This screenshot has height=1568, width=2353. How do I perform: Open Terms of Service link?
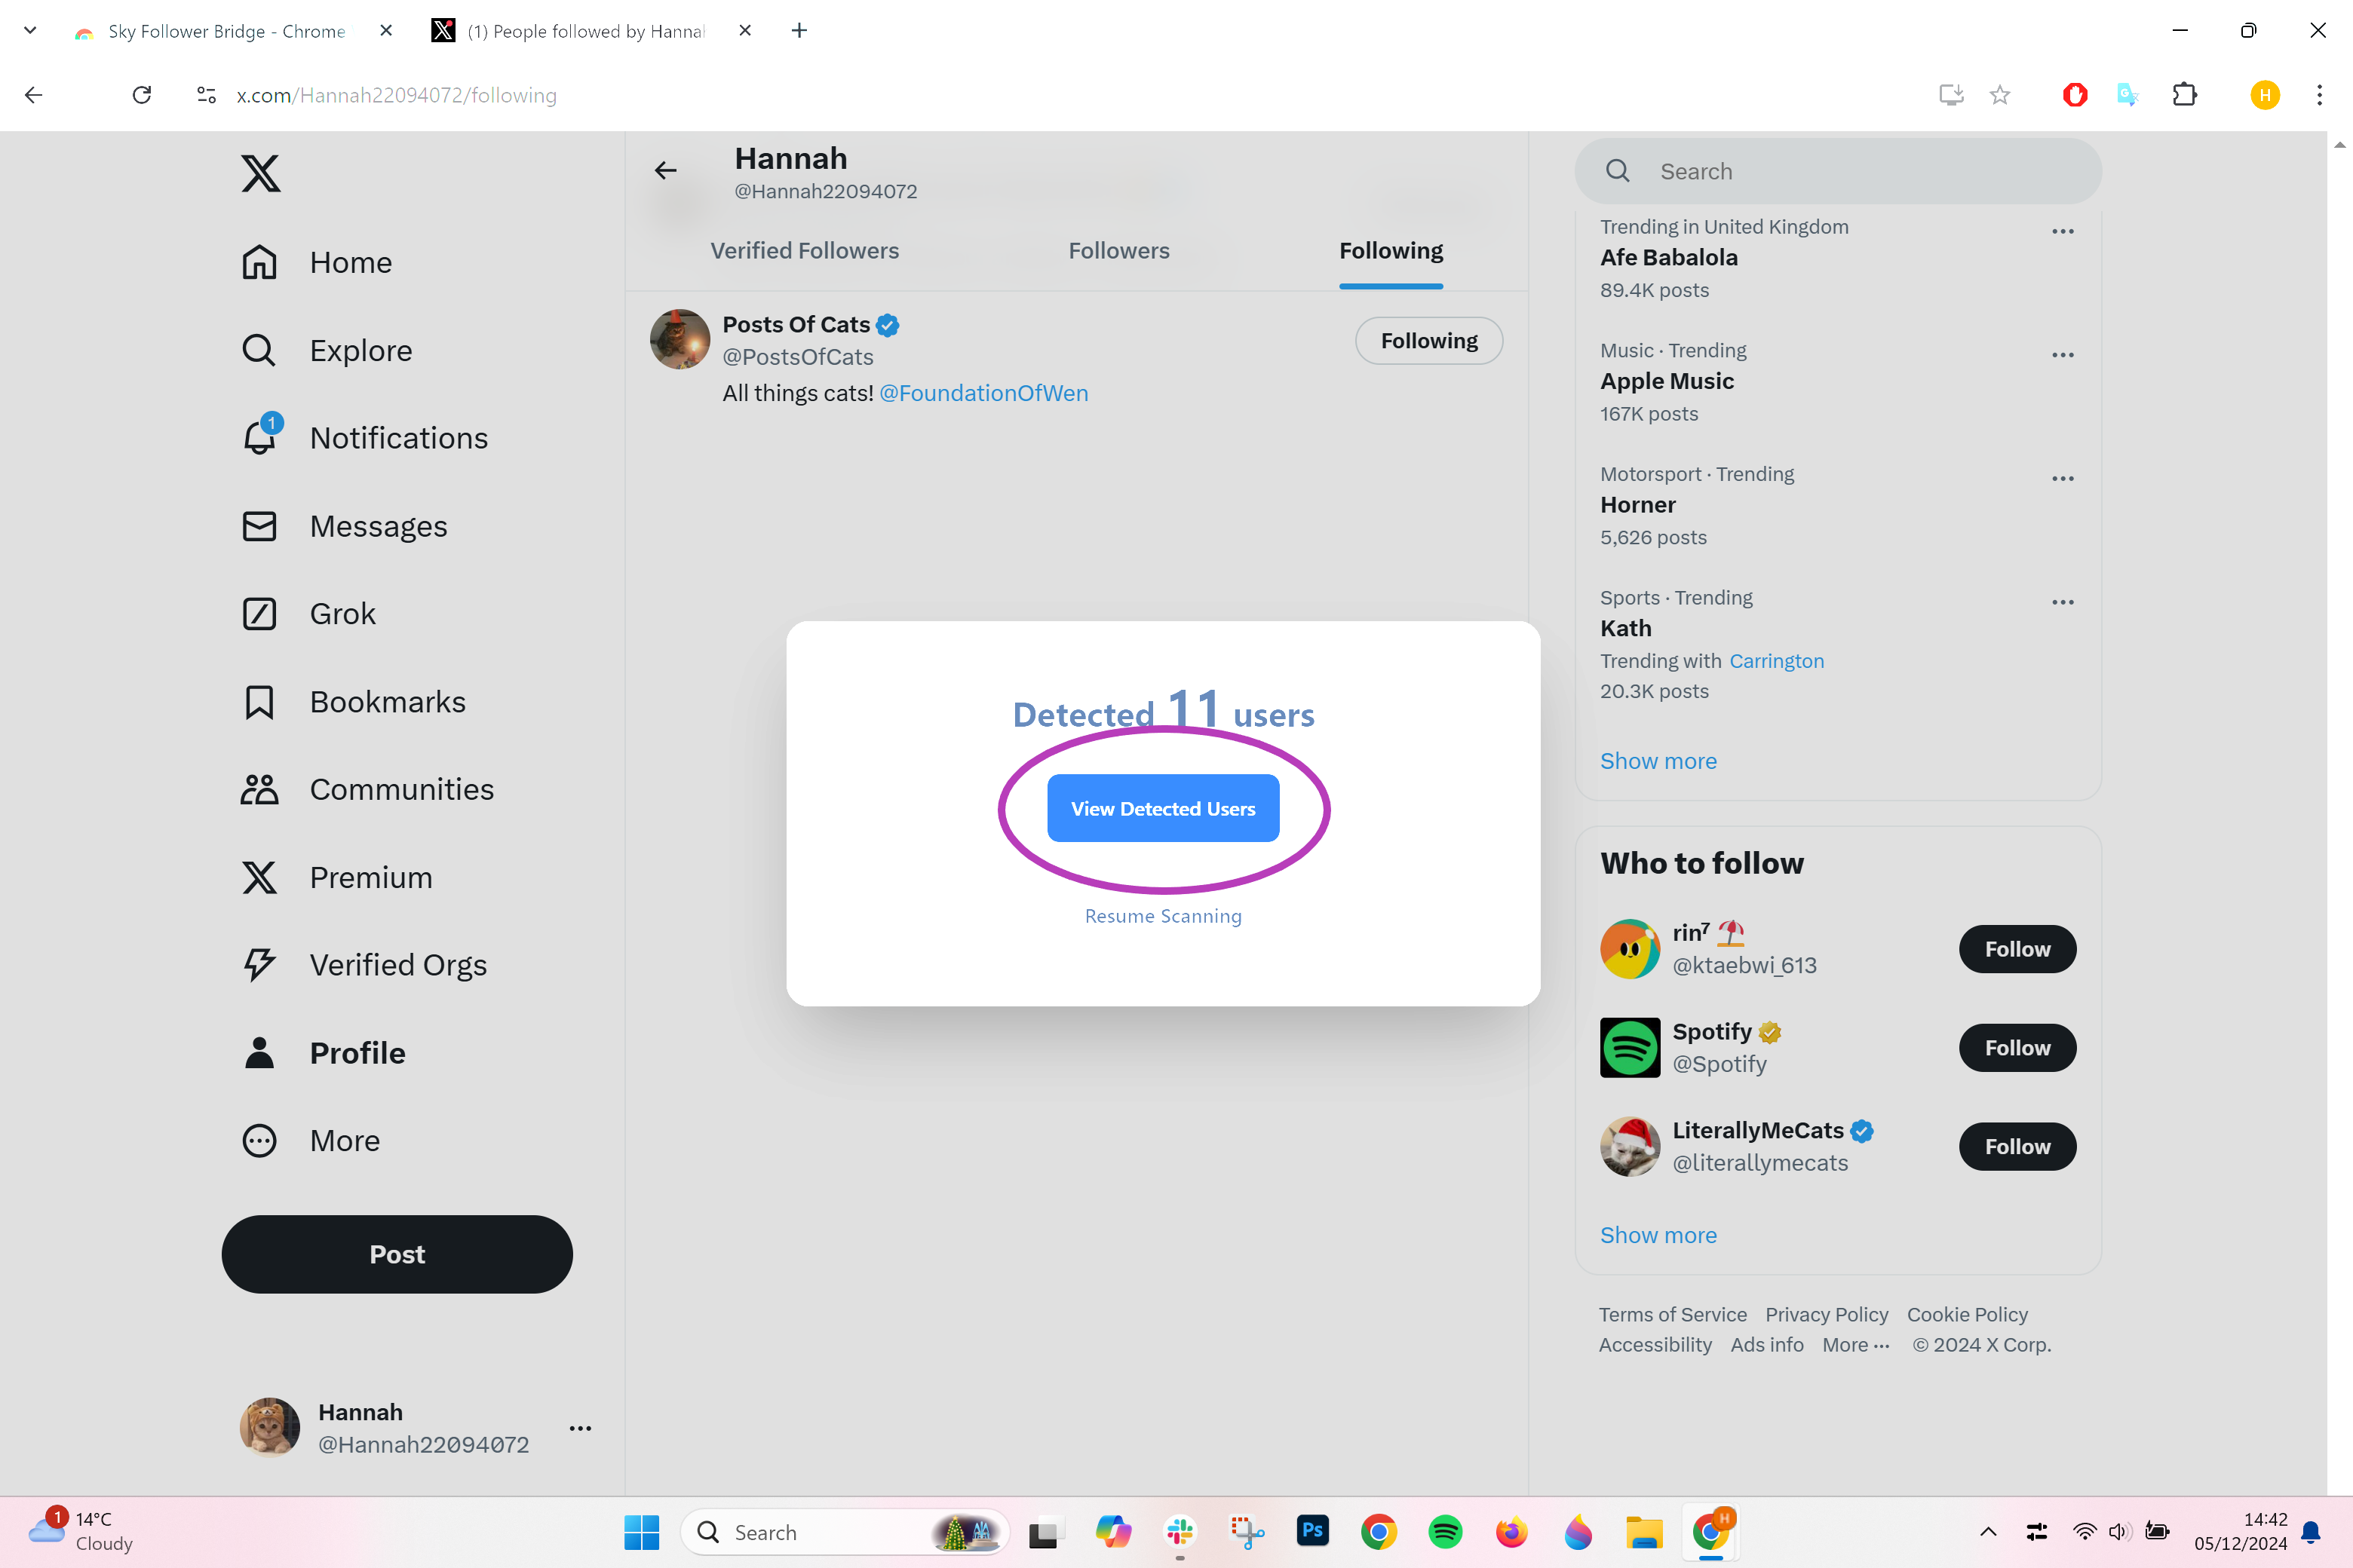[x=1673, y=1315]
